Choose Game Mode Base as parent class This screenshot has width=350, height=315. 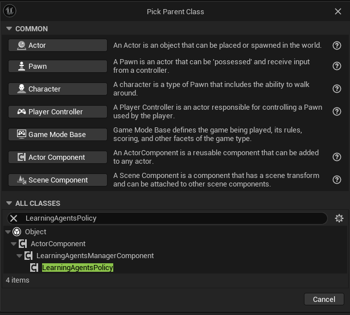[x=57, y=135]
